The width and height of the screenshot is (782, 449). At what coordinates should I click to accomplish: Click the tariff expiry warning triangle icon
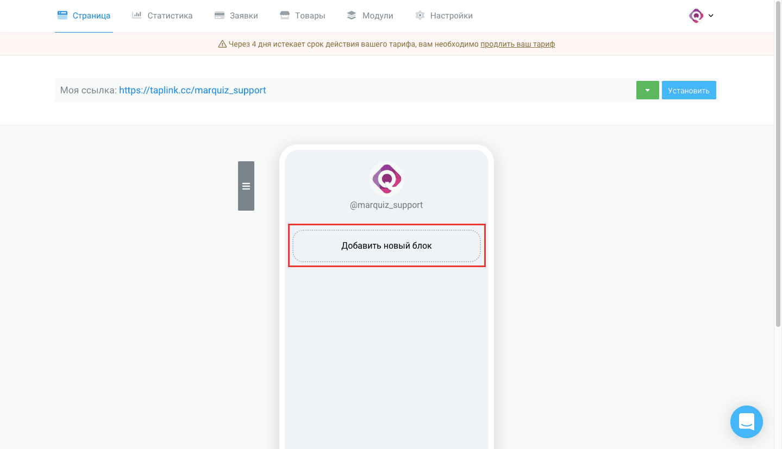(x=222, y=44)
